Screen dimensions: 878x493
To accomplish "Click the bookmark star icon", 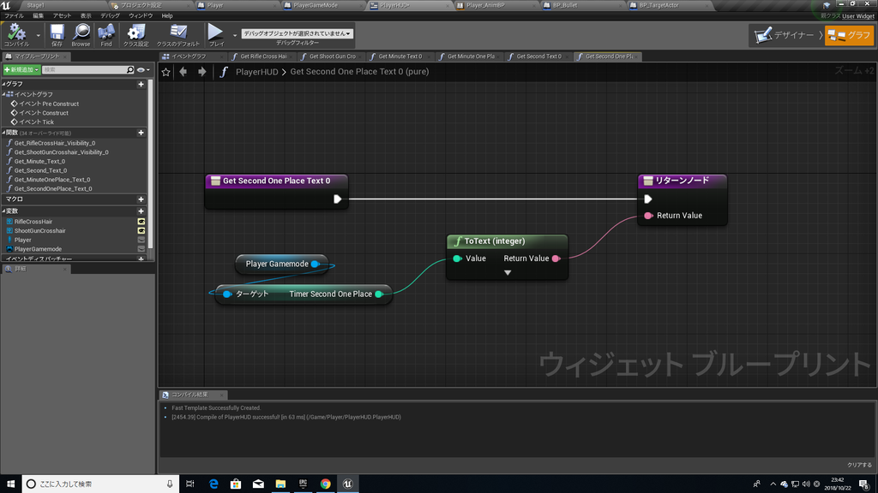I will pos(165,72).
